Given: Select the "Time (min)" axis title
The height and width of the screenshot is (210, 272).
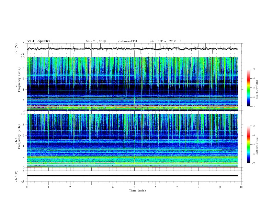Looking at the screenshot, I should point(137,190).
